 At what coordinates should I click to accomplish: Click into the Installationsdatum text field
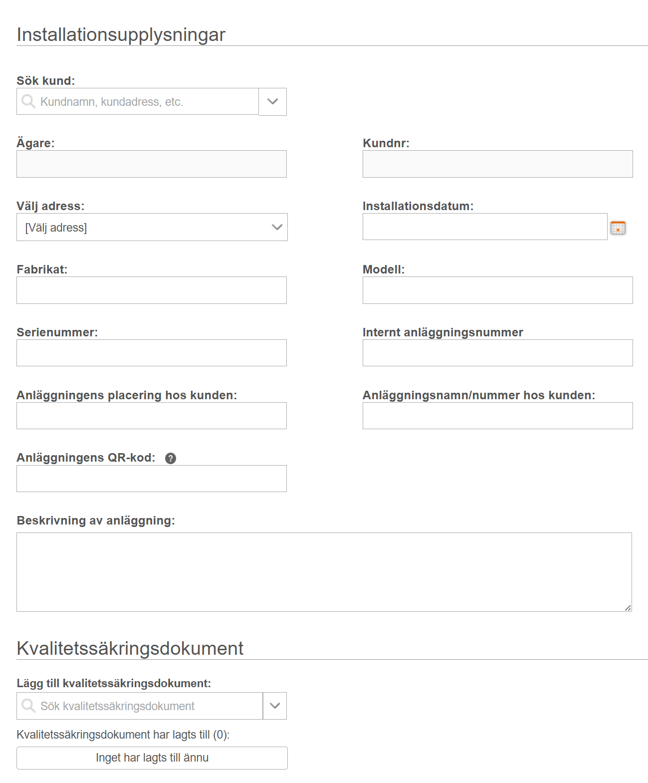[485, 227]
